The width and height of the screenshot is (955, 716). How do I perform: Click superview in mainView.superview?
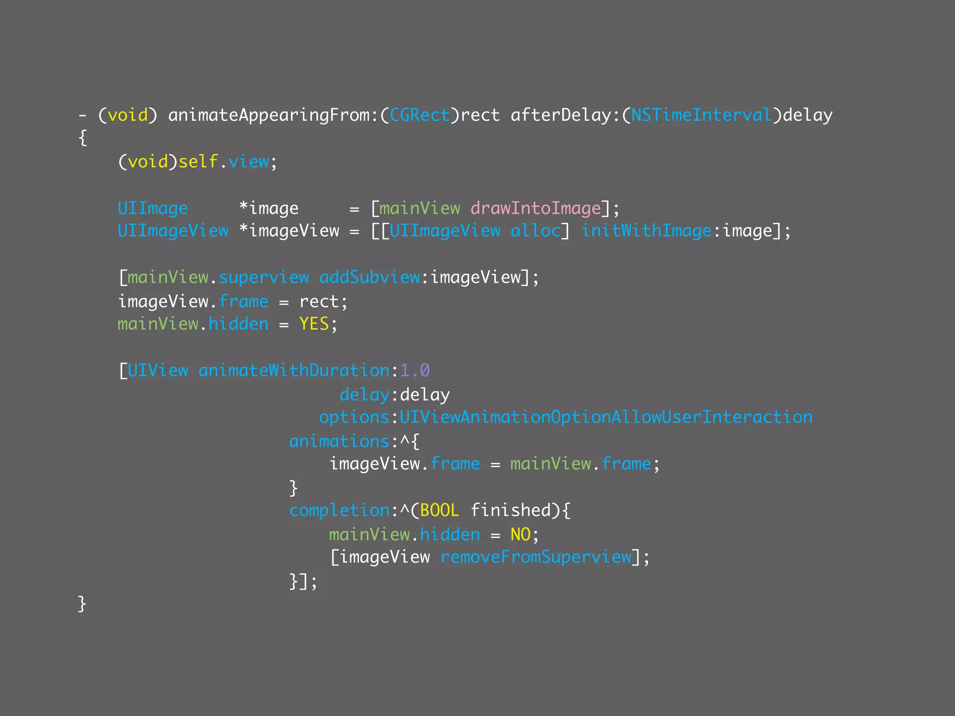[263, 278]
